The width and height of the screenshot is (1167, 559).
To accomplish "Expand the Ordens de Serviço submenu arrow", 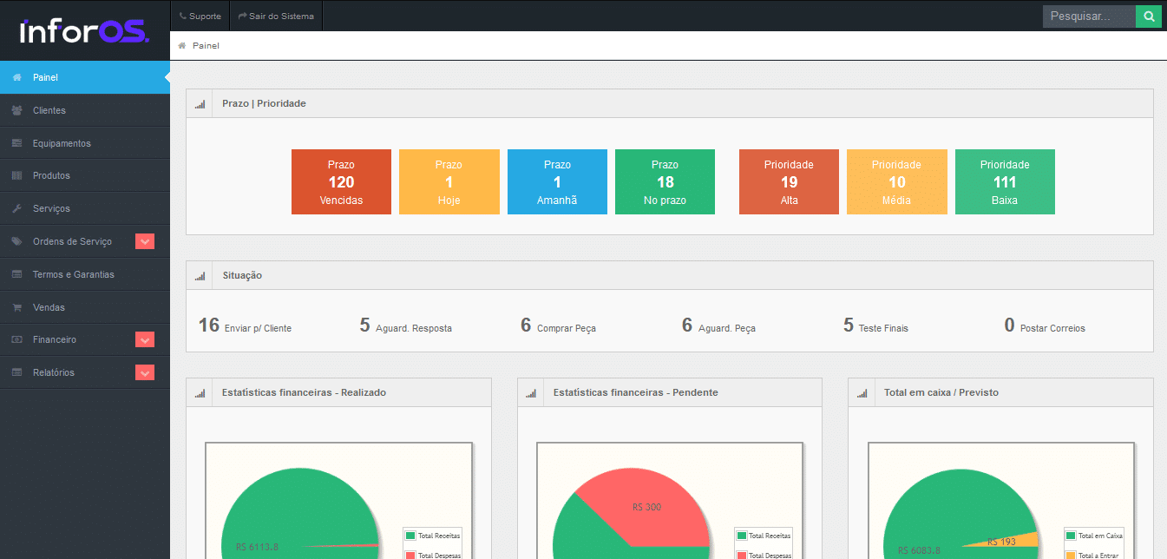I will click(x=145, y=241).
